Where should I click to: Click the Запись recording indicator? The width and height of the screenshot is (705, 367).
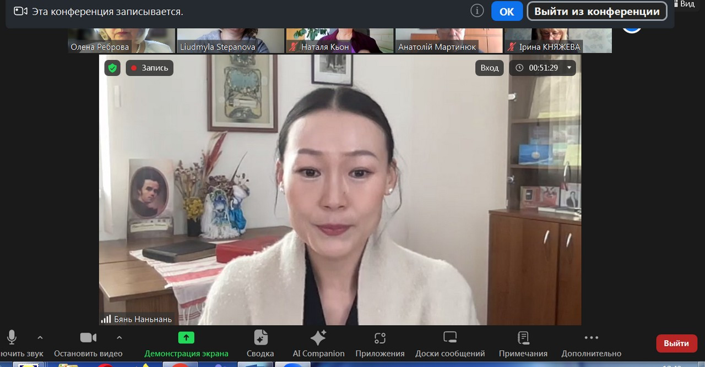149,68
